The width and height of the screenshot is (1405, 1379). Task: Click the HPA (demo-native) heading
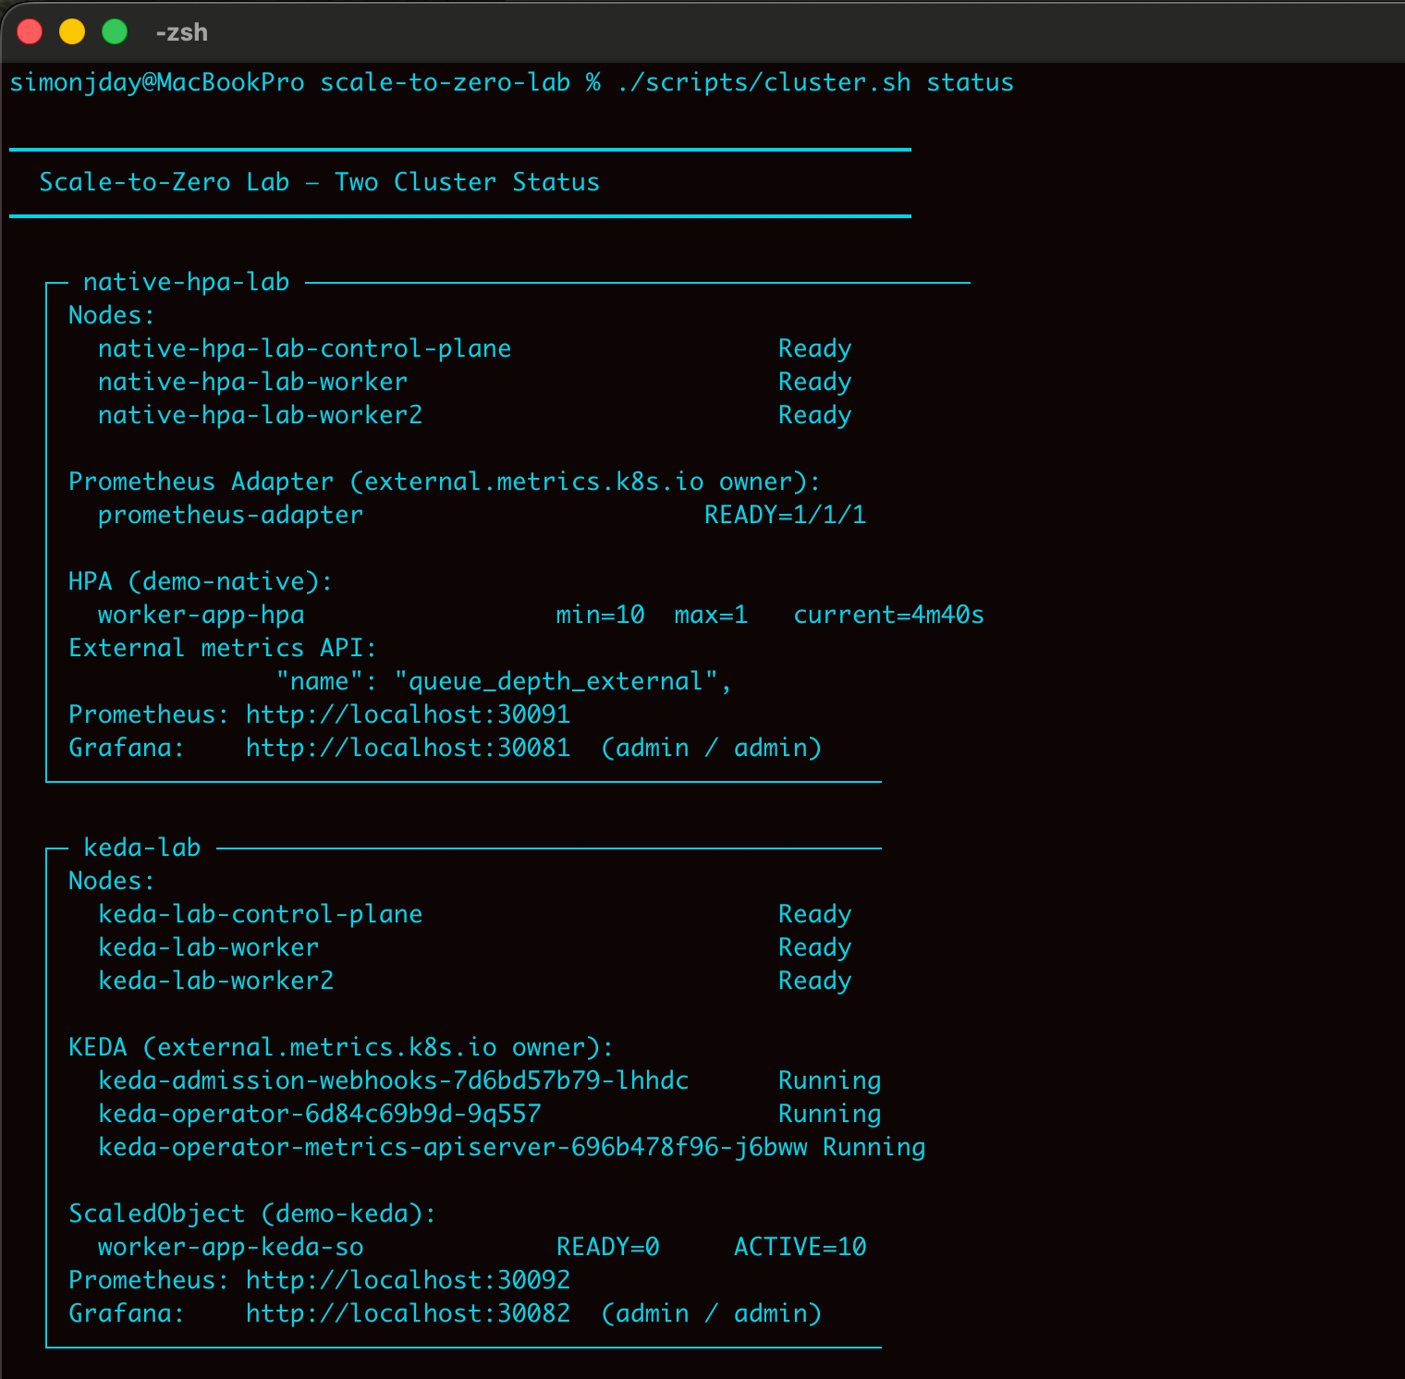point(201,581)
